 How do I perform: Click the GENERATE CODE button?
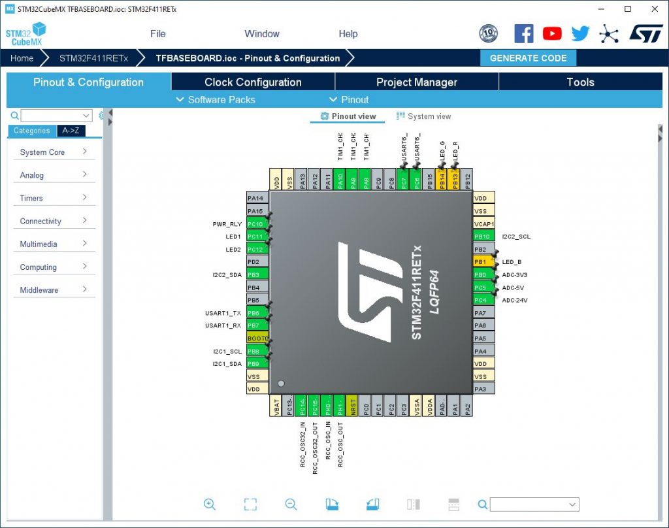(x=528, y=58)
